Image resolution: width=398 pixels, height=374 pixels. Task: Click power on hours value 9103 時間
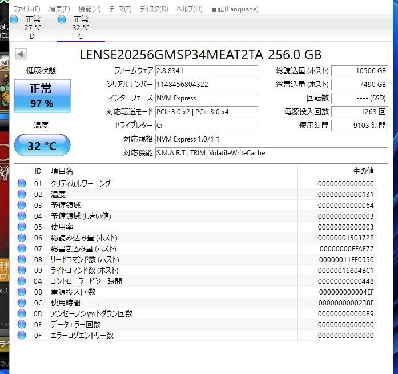click(x=359, y=126)
